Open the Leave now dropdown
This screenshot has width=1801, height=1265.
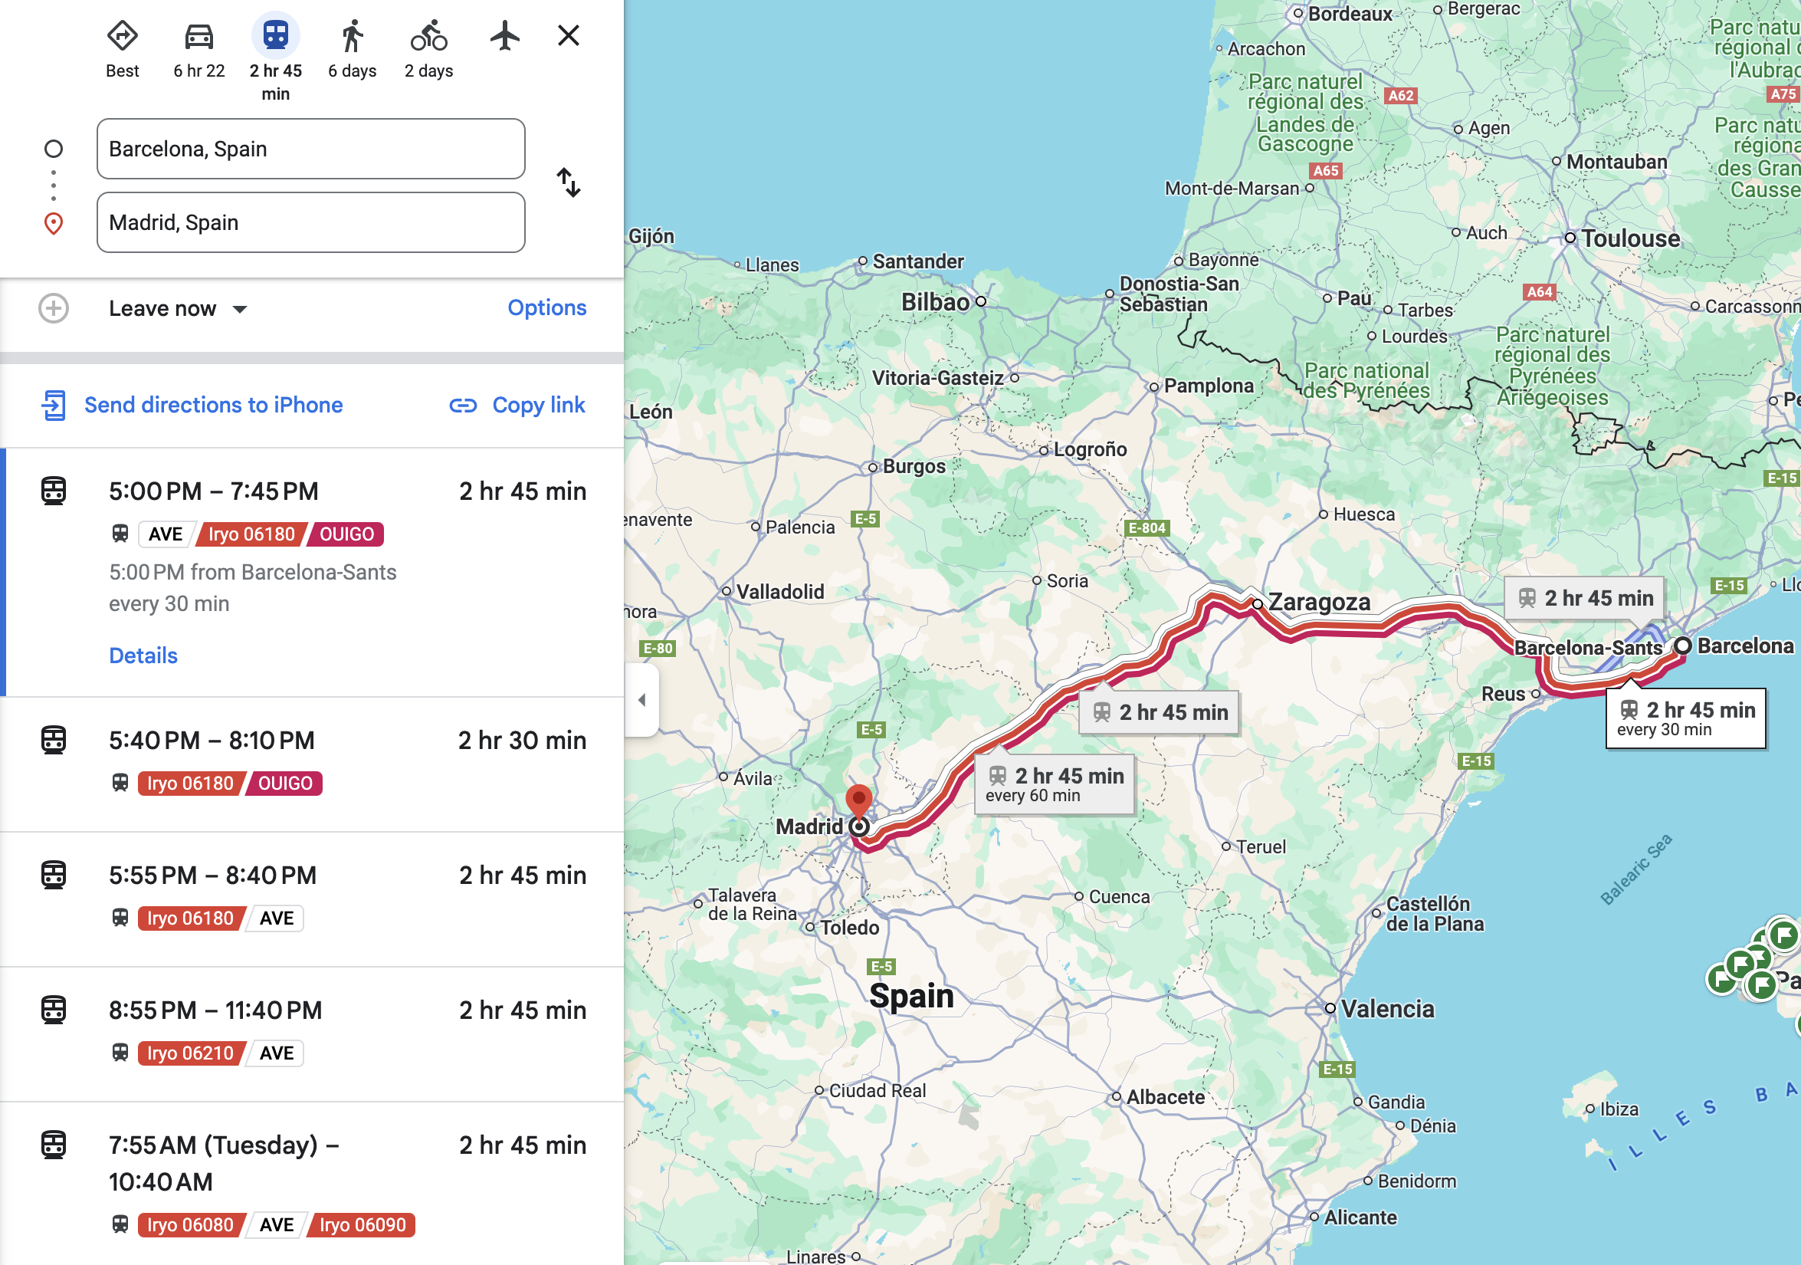(178, 308)
